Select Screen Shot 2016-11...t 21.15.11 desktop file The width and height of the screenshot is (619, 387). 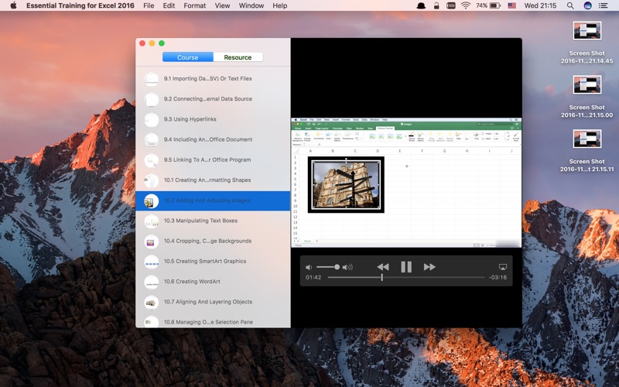[x=587, y=151]
